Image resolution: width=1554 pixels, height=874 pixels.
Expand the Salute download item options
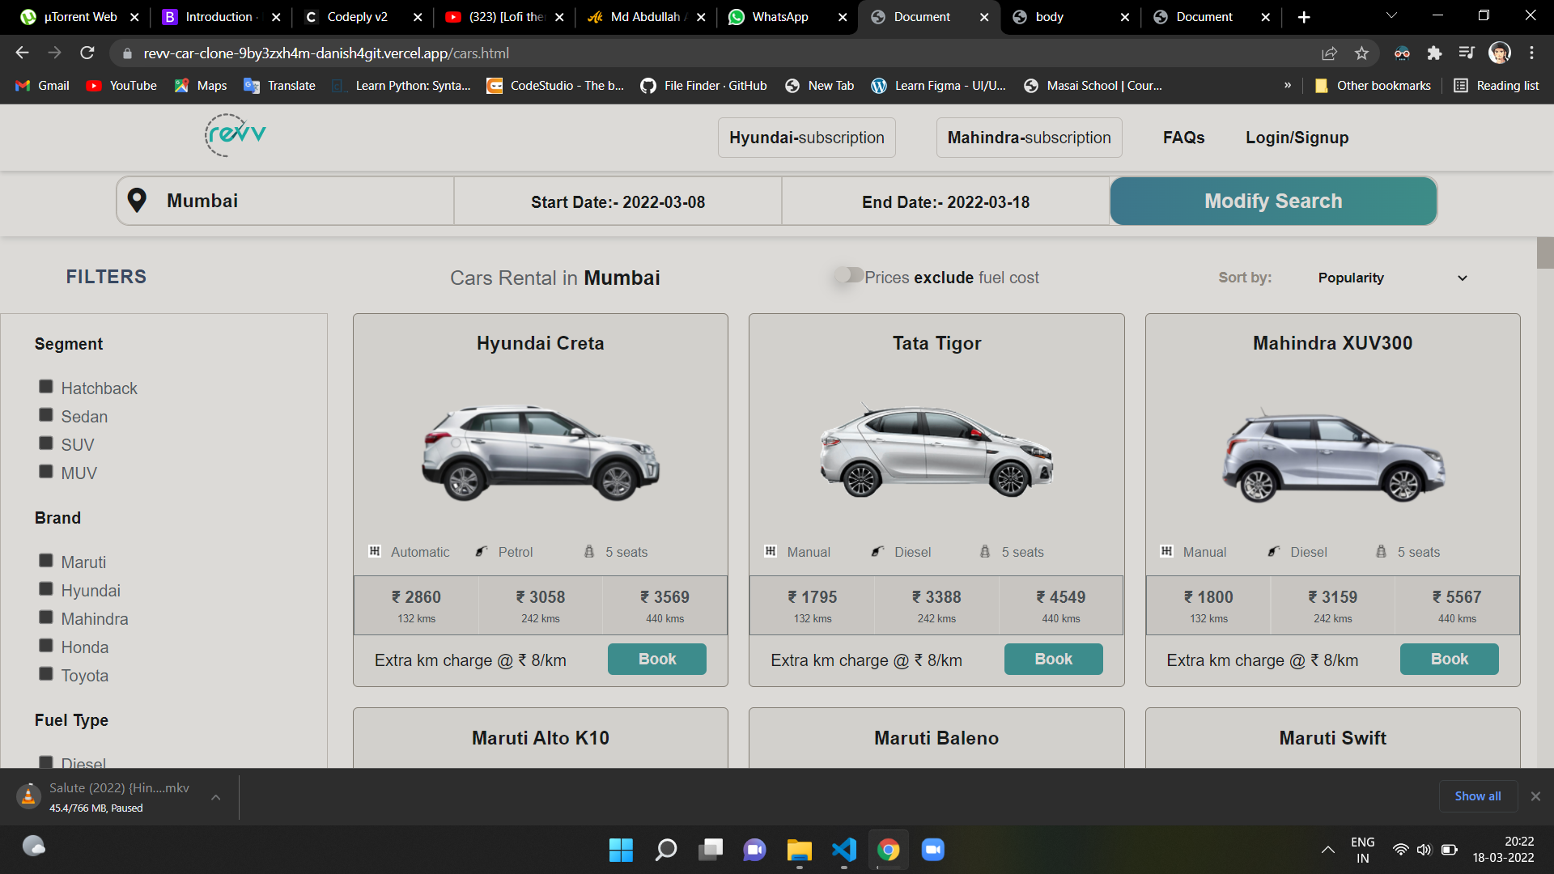tap(216, 797)
